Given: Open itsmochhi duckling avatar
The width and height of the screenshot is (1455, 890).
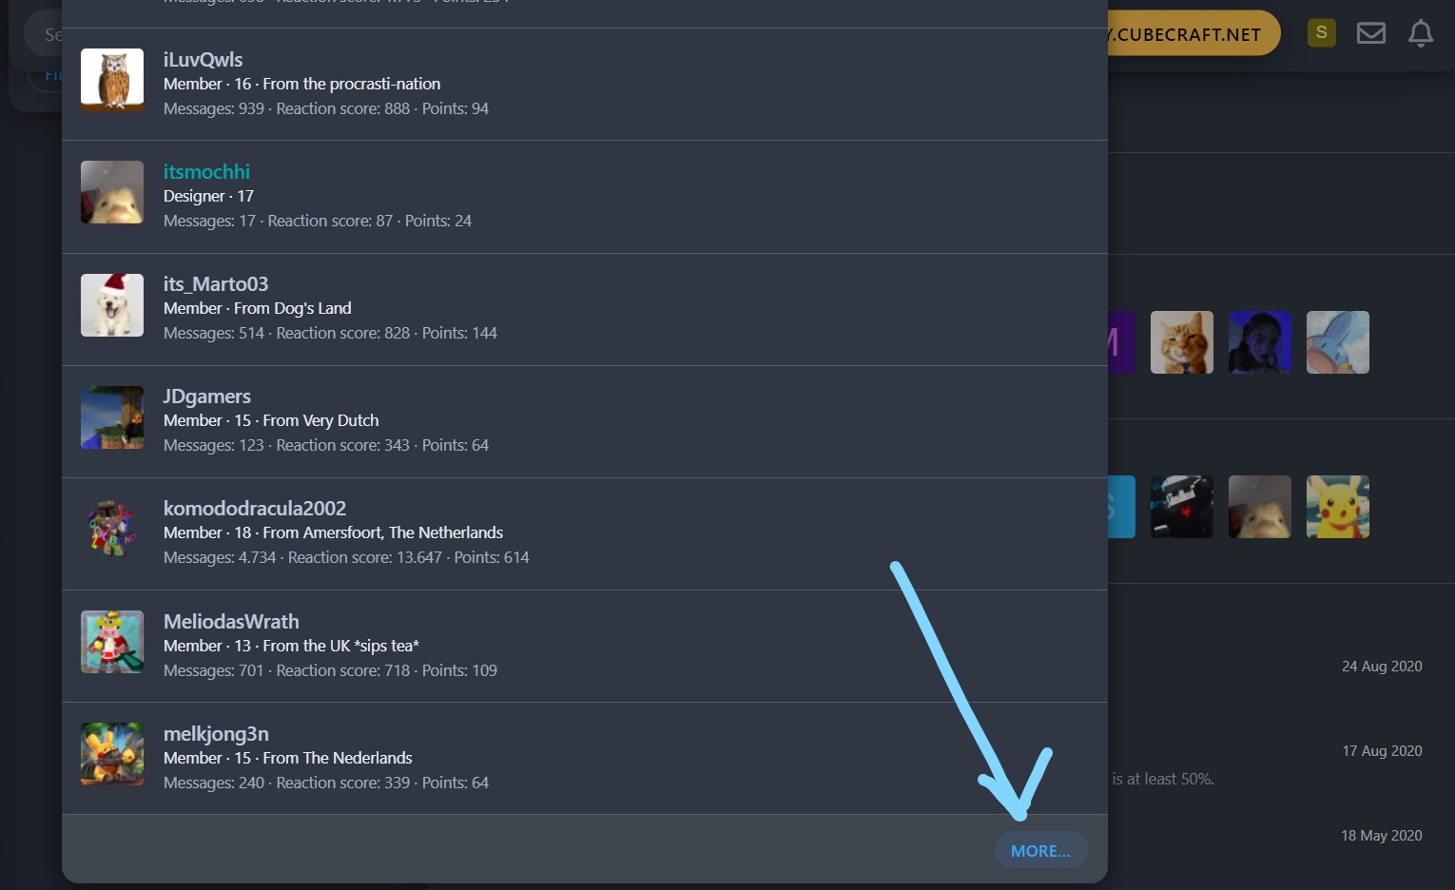Looking at the screenshot, I should coord(112,192).
